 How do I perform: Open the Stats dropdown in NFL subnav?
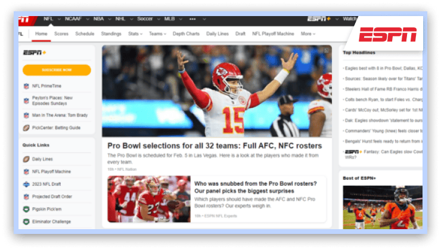point(135,34)
